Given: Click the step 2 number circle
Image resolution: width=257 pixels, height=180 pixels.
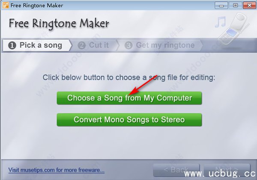Looking at the screenshot, I should [x=81, y=45].
